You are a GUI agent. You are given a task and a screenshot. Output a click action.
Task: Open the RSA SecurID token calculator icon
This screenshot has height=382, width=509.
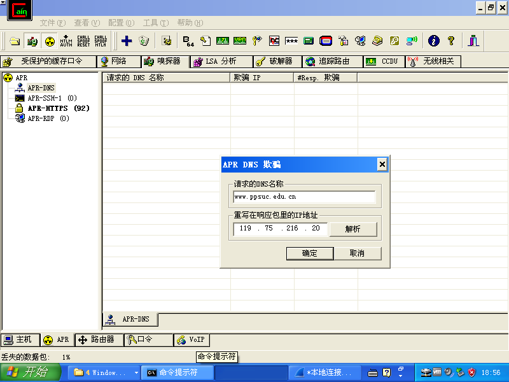click(x=326, y=41)
